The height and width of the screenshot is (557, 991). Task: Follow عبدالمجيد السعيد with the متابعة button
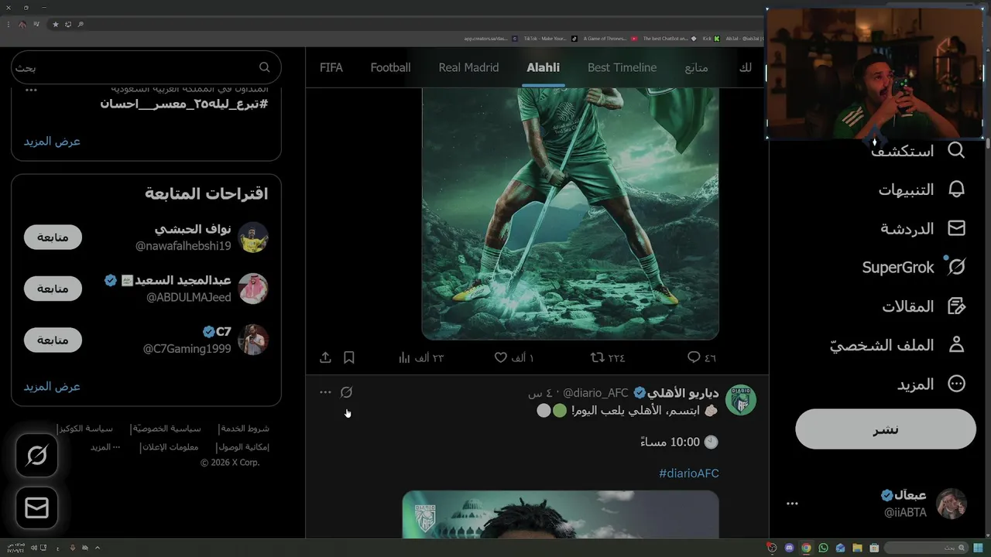click(x=53, y=289)
